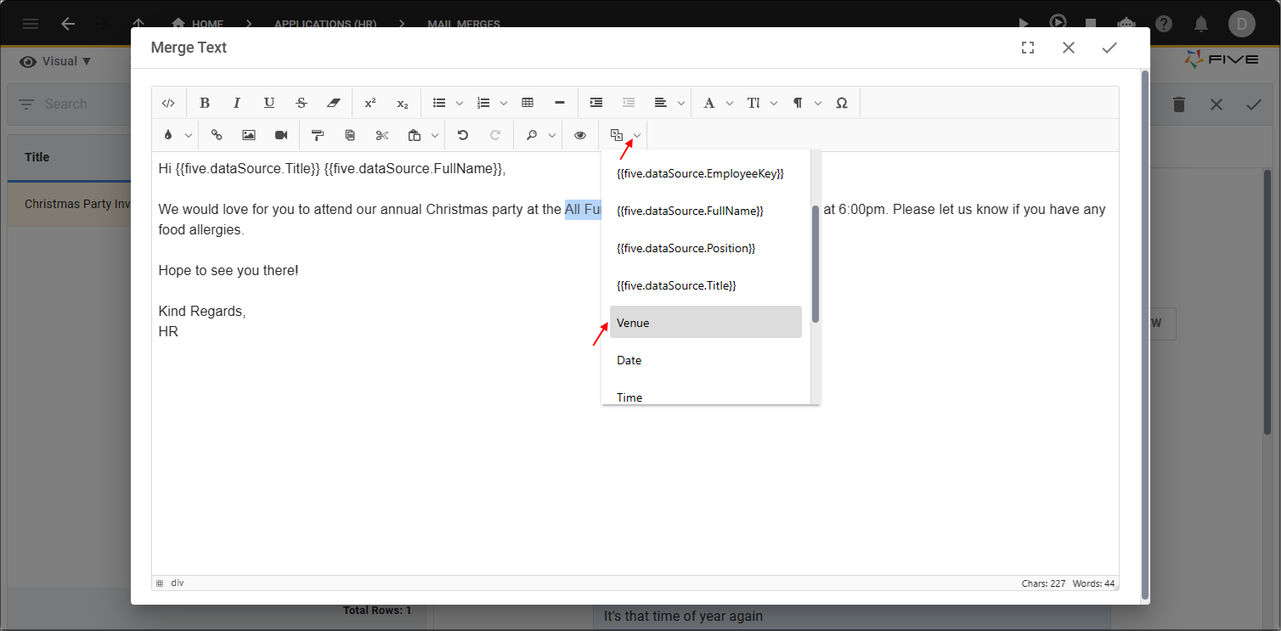The width and height of the screenshot is (1281, 631).
Task: Increase text indent
Action: 596,103
